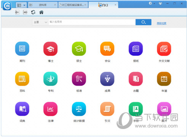Open the 专利 patents icon
Image resolution: width=187 pixels, height=137 pixels.
click(x=51, y=79)
